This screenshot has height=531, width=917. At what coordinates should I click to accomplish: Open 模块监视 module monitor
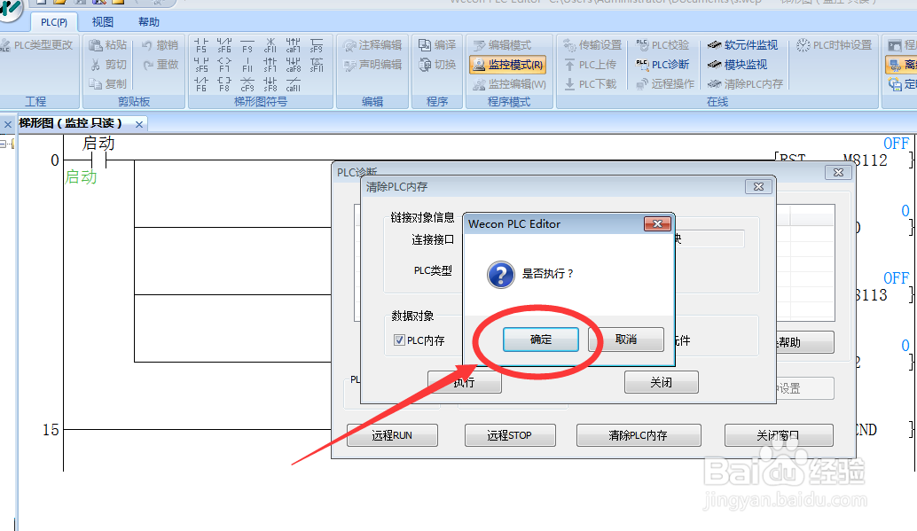pos(737,65)
